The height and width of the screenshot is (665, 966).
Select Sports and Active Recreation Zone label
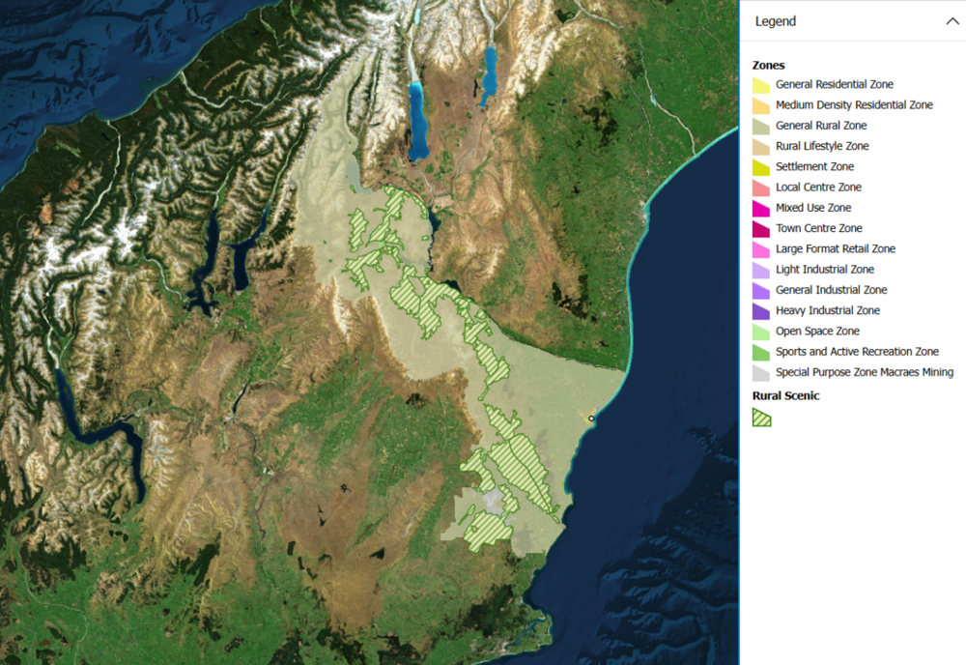[857, 352]
